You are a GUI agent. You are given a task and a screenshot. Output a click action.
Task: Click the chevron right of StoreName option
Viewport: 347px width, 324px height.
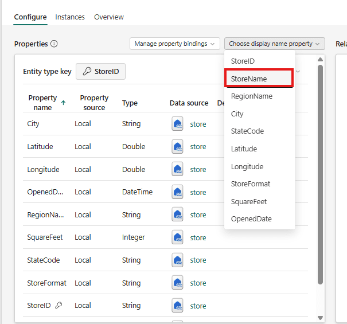298,72
